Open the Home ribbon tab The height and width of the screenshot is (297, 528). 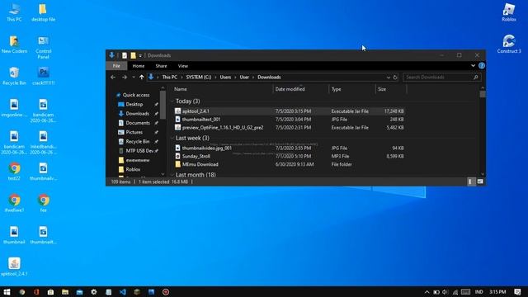click(139, 66)
